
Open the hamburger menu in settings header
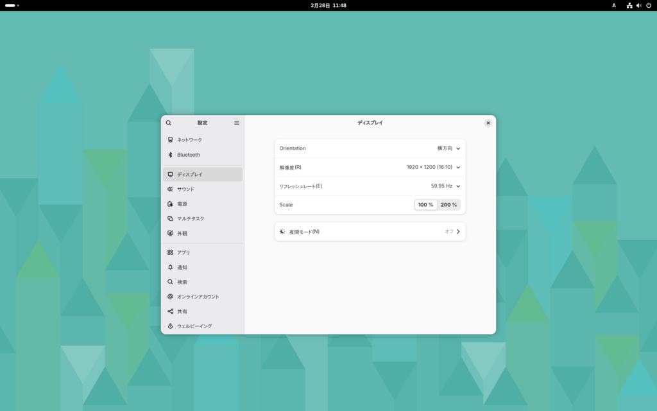237,123
